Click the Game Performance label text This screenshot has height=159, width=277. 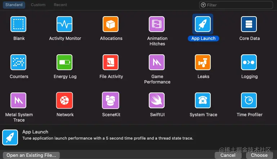157,79
